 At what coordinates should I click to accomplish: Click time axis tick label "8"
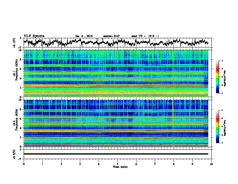pyautogui.click(x=174, y=164)
